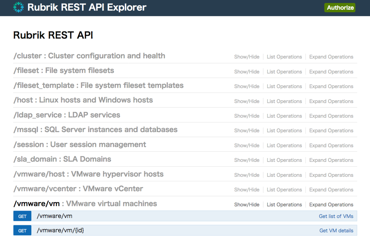Expand Operations for /vmware/vm
Viewport: 370px width, 238px height.
click(331, 204)
